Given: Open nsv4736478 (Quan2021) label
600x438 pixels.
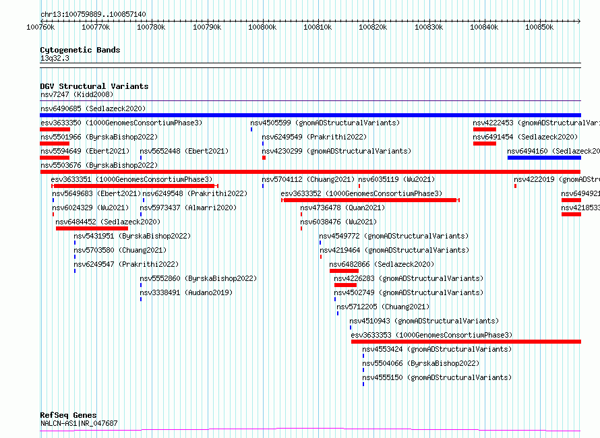Looking at the screenshot, I should tap(342, 208).
